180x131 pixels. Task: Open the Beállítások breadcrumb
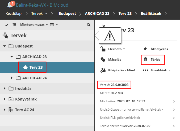click(x=151, y=14)
